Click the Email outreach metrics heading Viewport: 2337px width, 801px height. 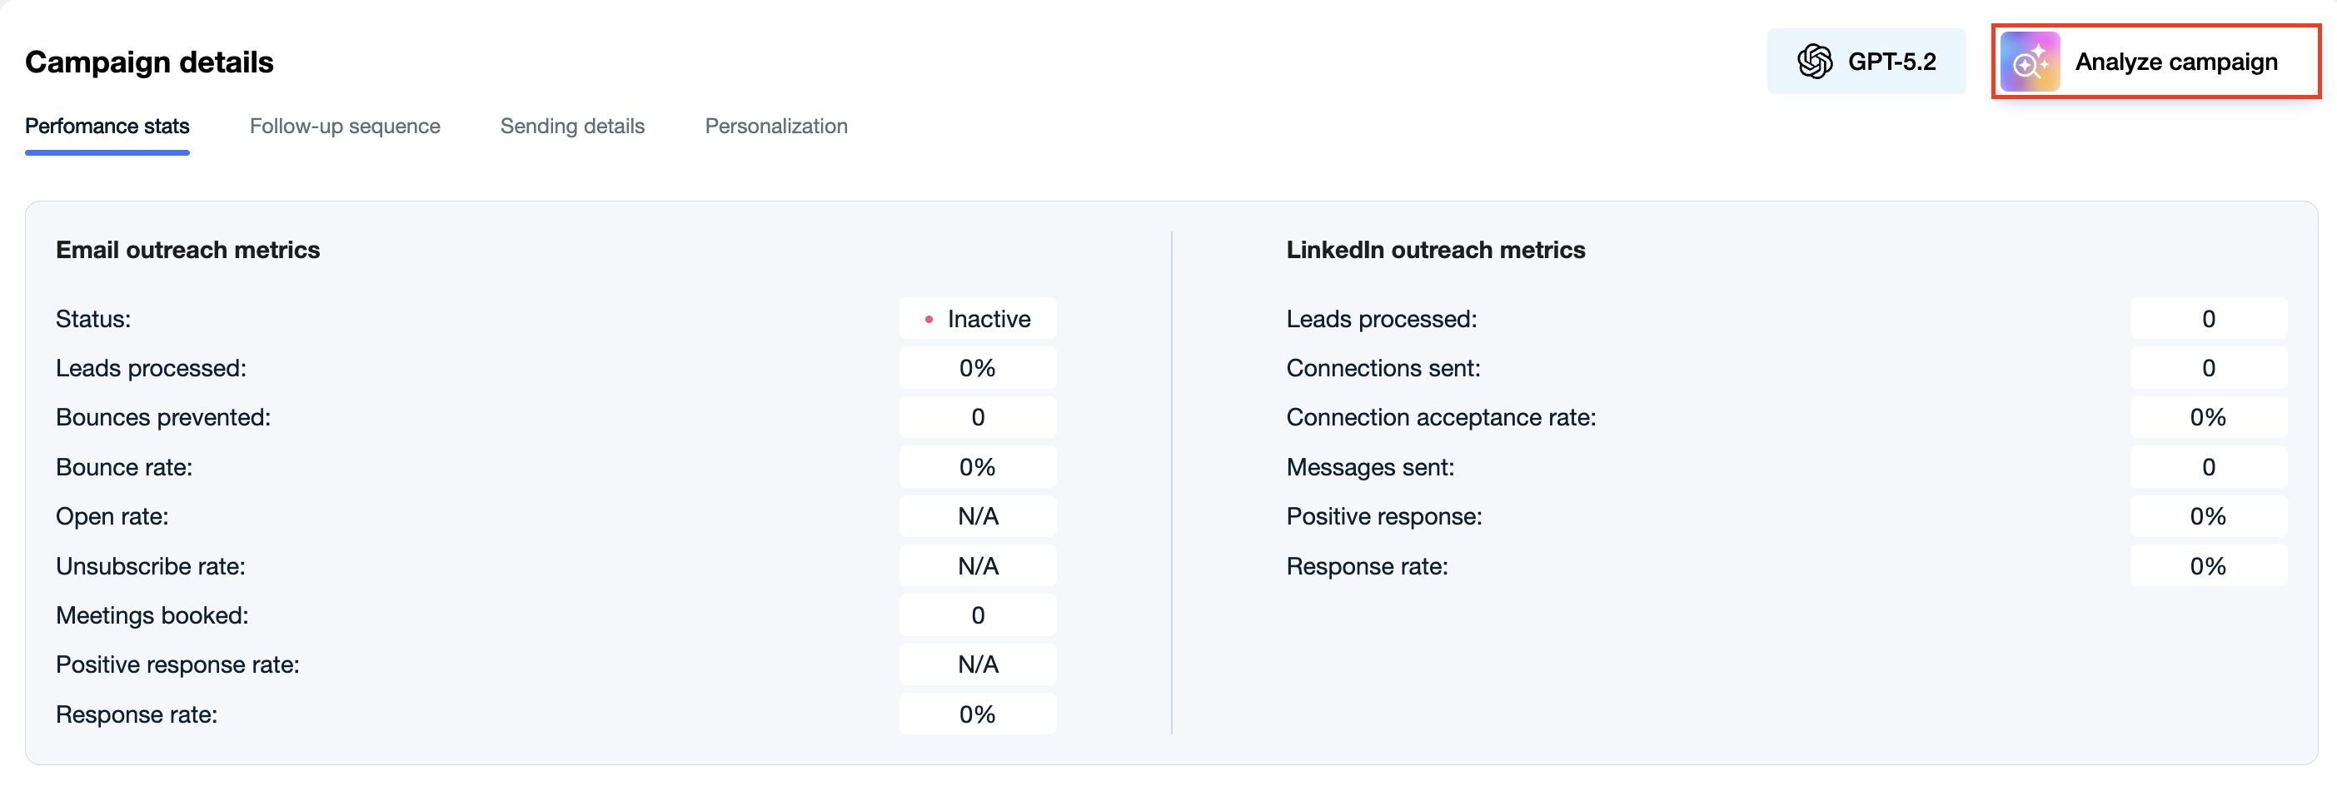pos(187,251)
